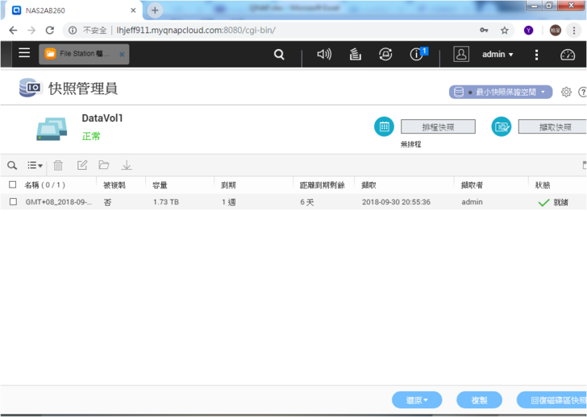This screenshot has width=587, height=417.
Task: Search snapshots with the toolbar magnifier
Action: pyautogui.click(x=12, y=165)
